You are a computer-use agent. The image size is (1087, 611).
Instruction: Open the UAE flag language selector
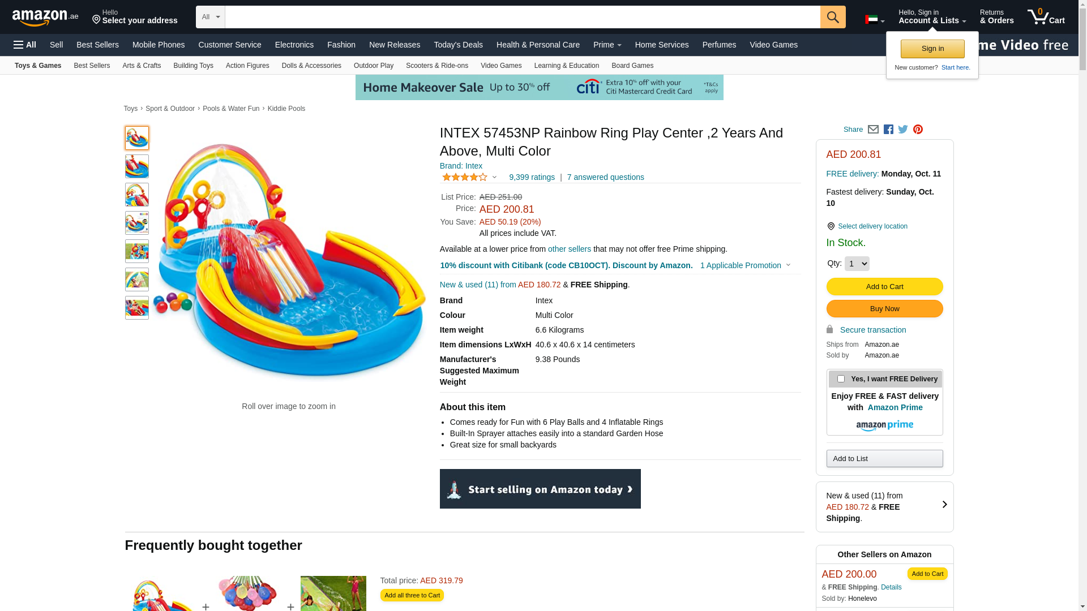(875, 20)
